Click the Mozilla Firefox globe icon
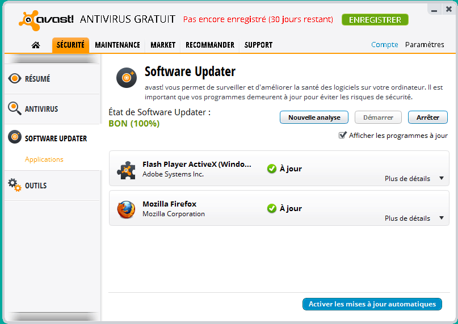The image size is (458, 324). click(126, 209)
